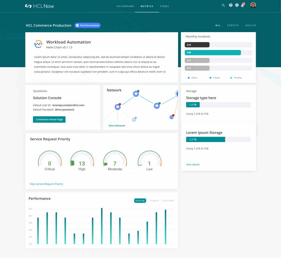Click the HCLNow logo

pos(36,6)
